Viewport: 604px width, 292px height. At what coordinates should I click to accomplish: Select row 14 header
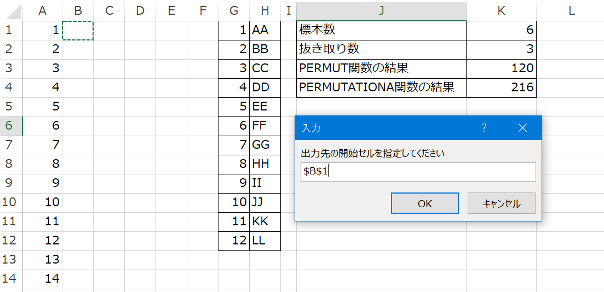[11, 279]
